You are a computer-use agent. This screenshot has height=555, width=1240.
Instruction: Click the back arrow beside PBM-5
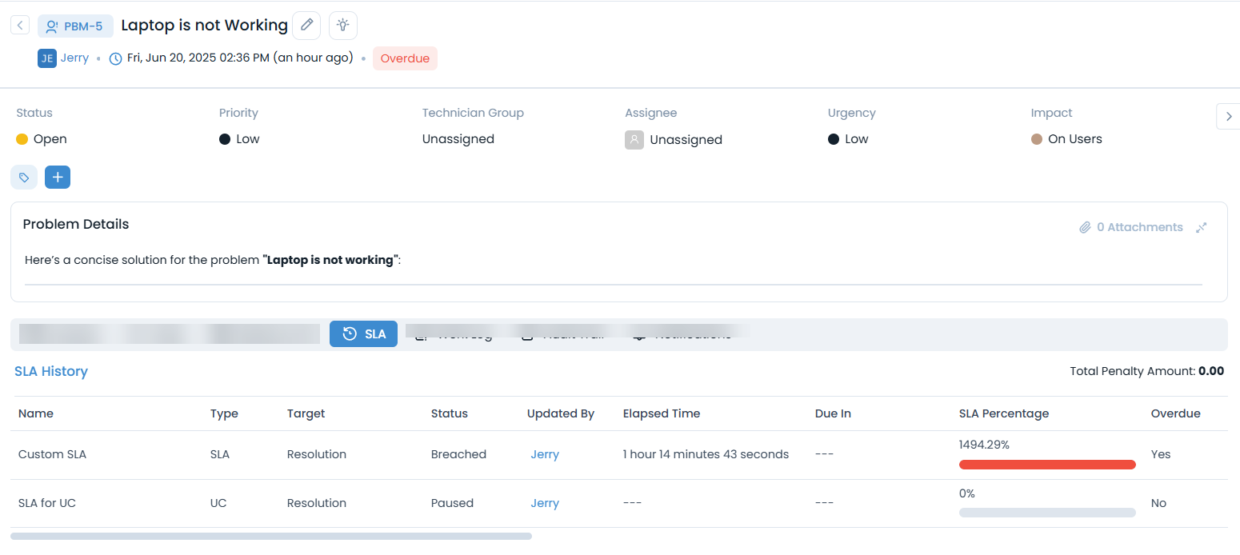(x=20, y=26)
